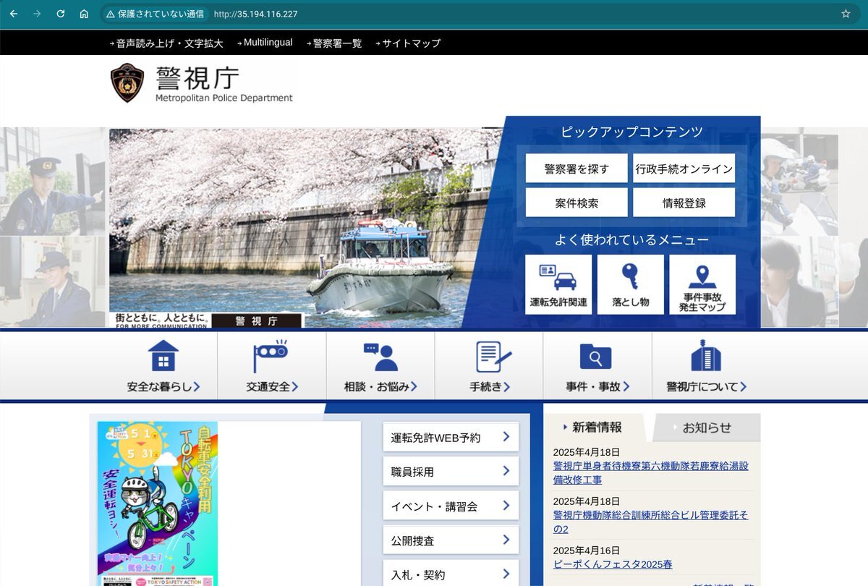Open news link ピーポくんフェスタ2025春
Image resolution: width=868 pixels, height=586 pixels.
[613, 564]
